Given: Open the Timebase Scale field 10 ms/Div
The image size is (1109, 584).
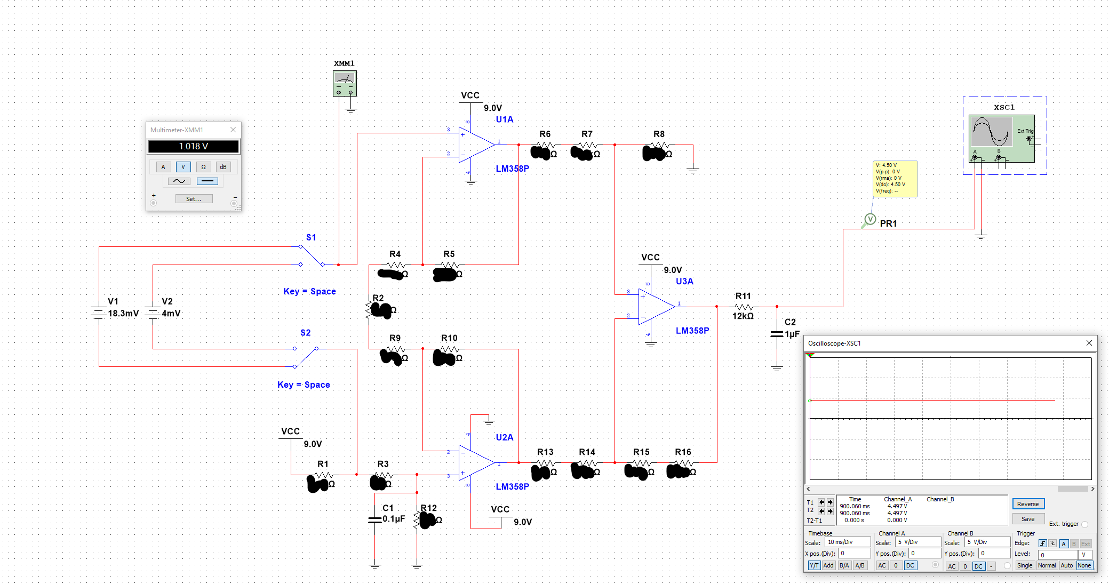Looking at the screenshot, I should (848, 542).
